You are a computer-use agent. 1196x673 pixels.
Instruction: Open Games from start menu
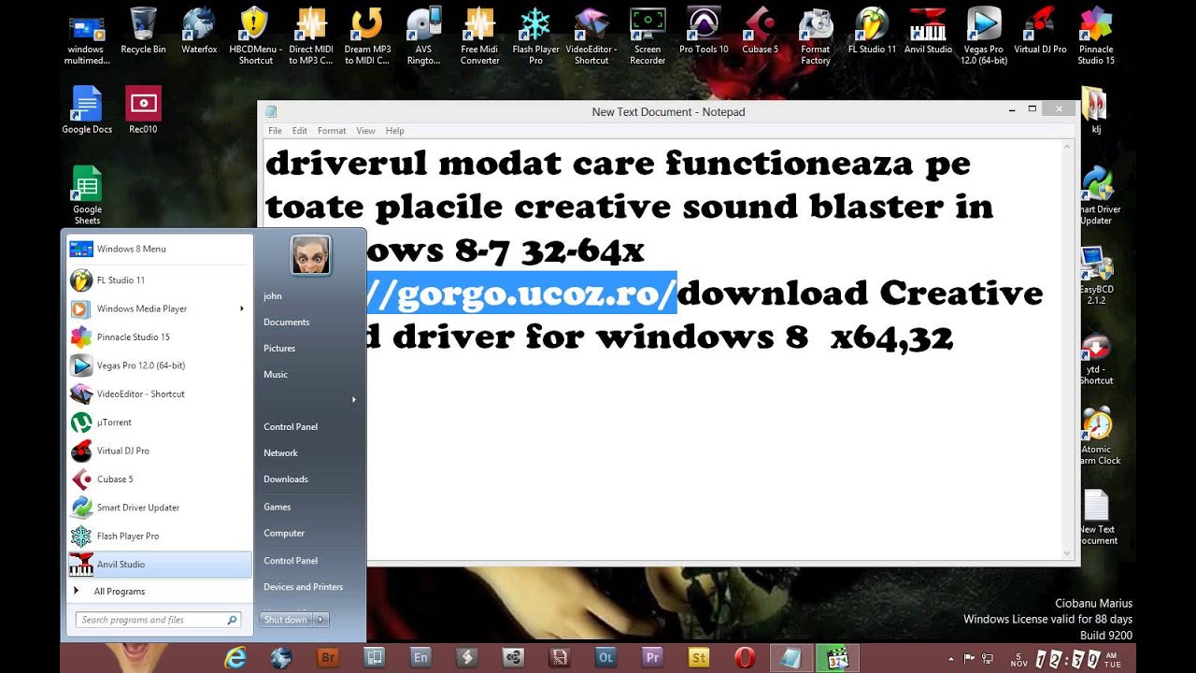click(x=278, y=507)
